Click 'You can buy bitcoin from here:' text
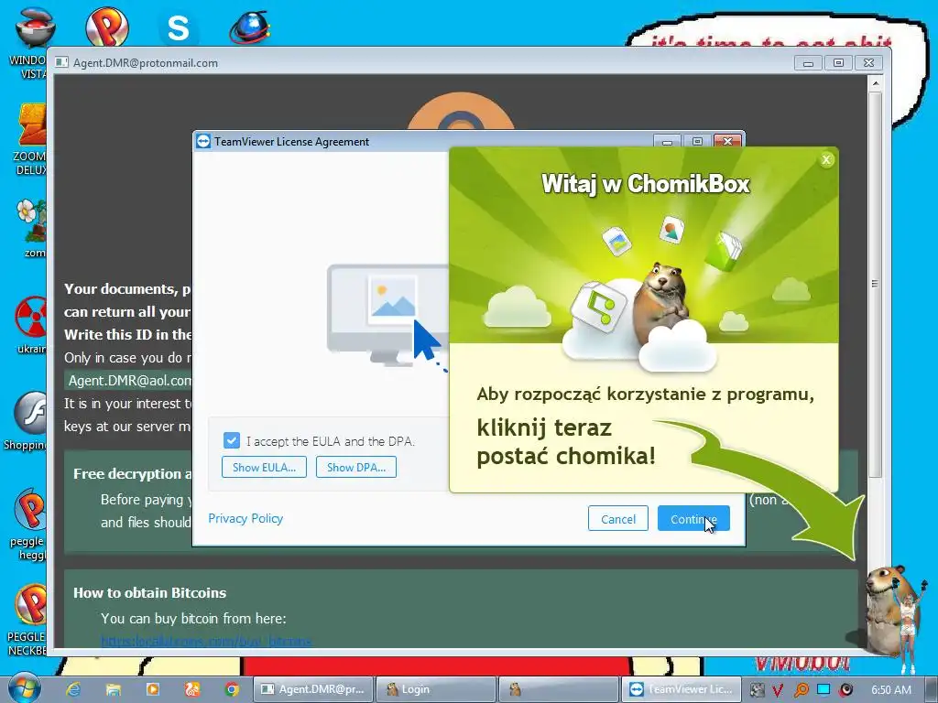938x703 pixels. (x=193, y=618)
